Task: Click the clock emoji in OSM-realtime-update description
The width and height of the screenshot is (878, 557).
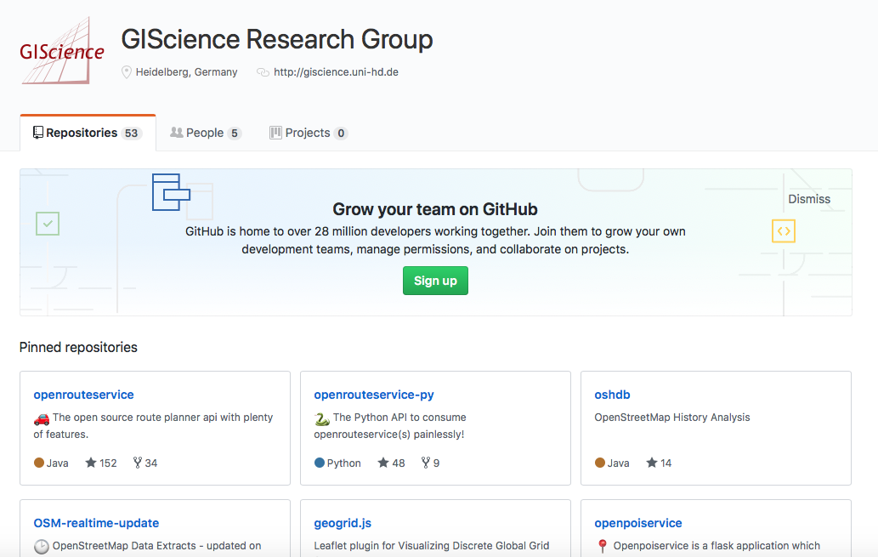Action: pyautogui.click(x=42, y=546)
